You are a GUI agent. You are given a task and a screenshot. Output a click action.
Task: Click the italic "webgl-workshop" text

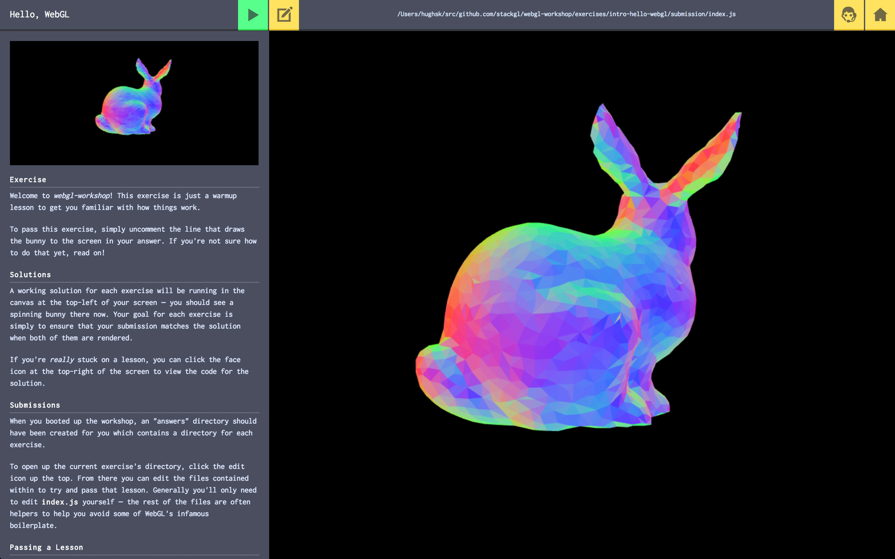pyautogui.click(x=82, y=196)
